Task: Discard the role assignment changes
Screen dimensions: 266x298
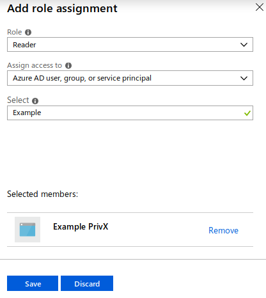Action: pos(87,283)
